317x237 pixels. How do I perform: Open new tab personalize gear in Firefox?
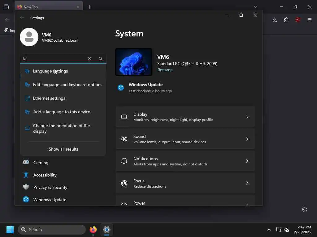pos(304,210)
